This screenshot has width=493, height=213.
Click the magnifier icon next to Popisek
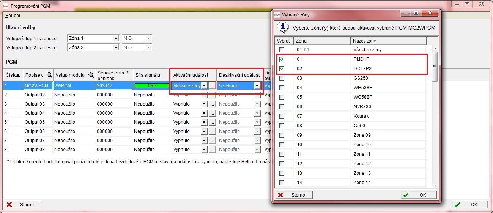[x=49, y=75]
